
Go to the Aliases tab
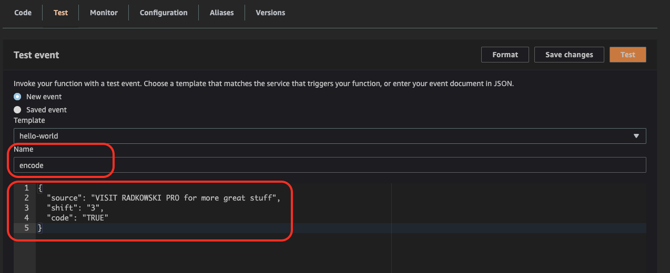[x=221, y=13]
